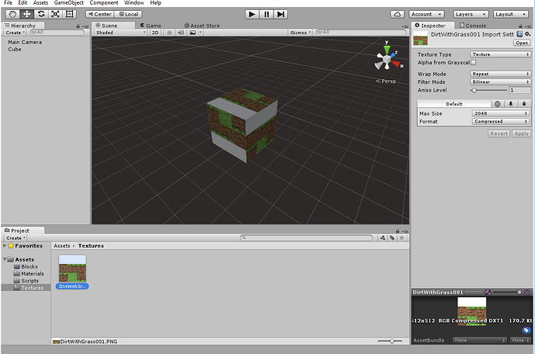
Task: Open scene effects image dropdown
Action: 196,33
